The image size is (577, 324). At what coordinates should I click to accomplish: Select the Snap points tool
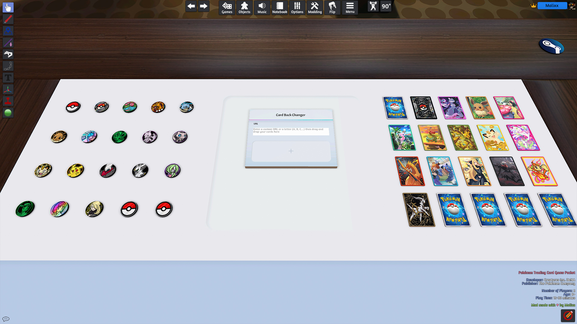tap(8, 101)
